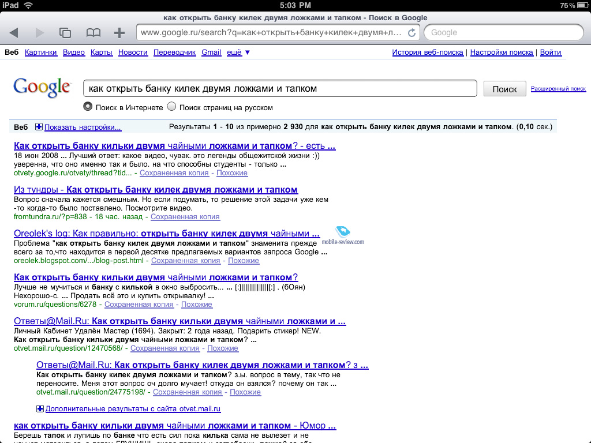591x443 pixels.
Task: Open the Safari pages switcher icon
Action: (x=65, y=33)
